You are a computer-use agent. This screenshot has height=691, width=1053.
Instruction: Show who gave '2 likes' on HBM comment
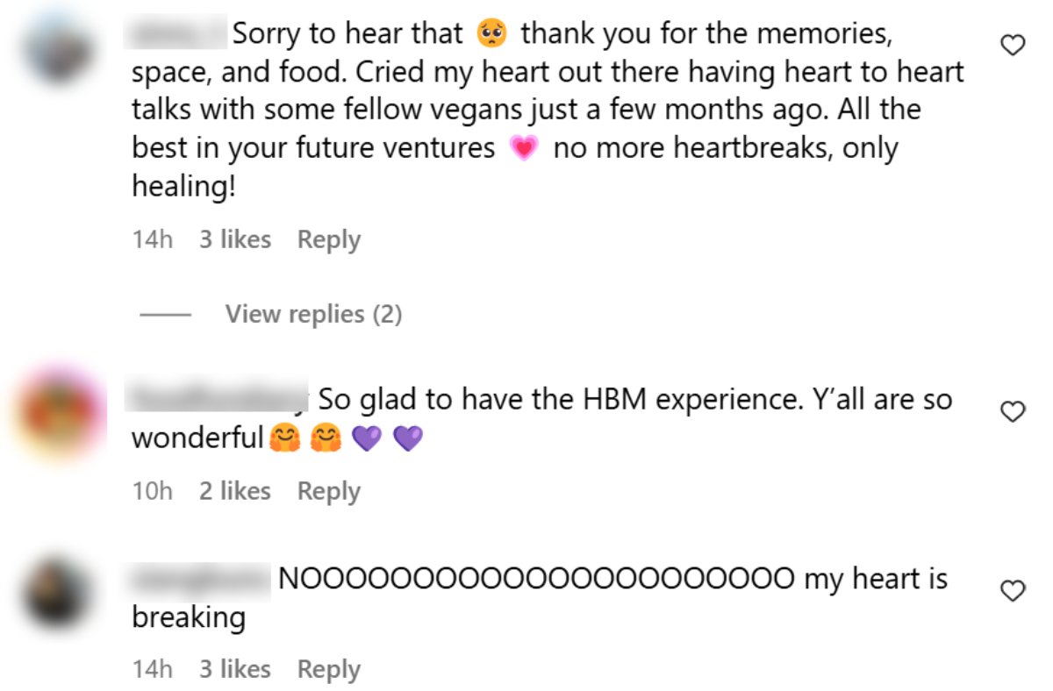234,491
